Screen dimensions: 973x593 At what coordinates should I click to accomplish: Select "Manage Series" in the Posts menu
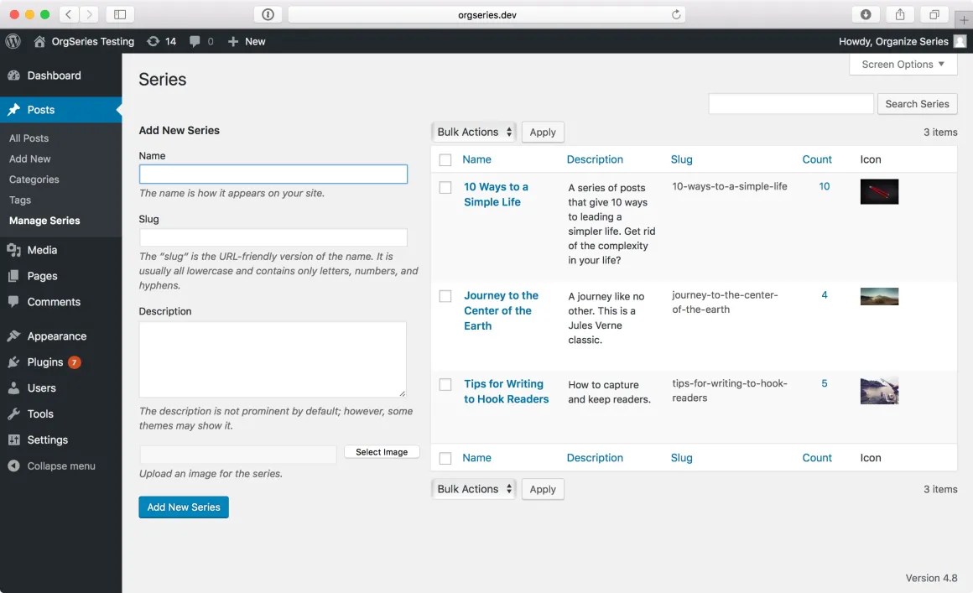point(44,220)
